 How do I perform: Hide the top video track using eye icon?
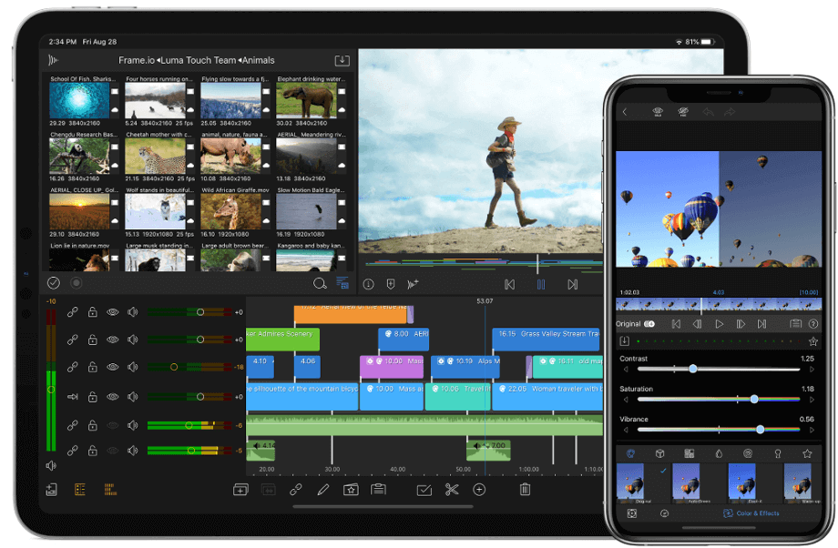coord(113,312)
